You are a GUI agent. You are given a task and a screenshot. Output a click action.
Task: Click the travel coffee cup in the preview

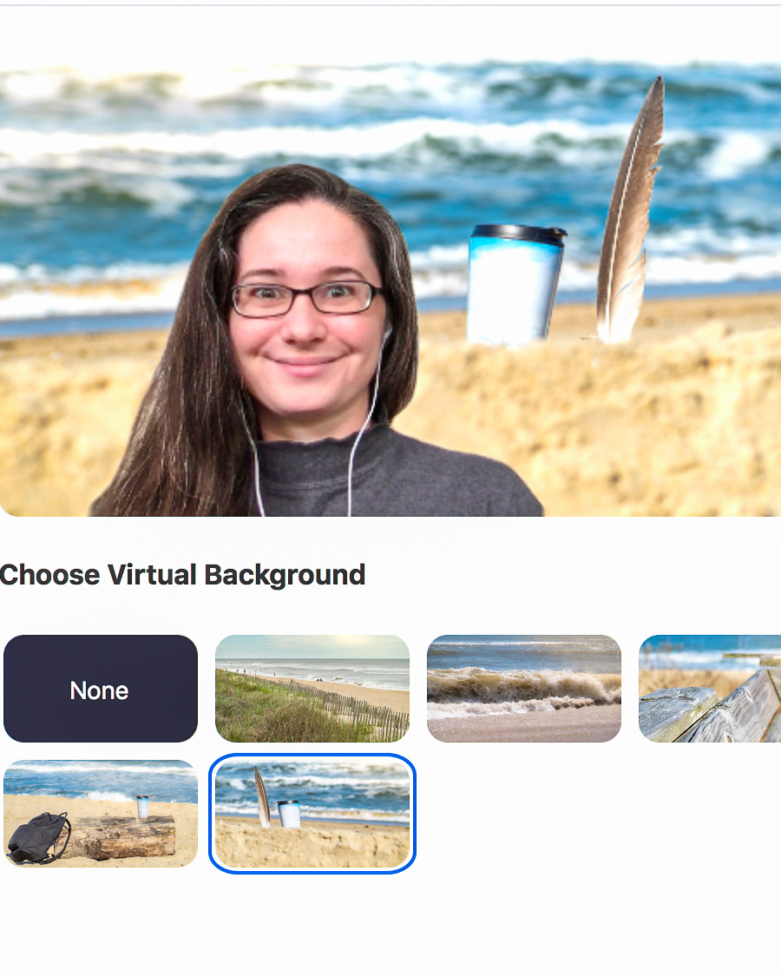pos(515,285)
